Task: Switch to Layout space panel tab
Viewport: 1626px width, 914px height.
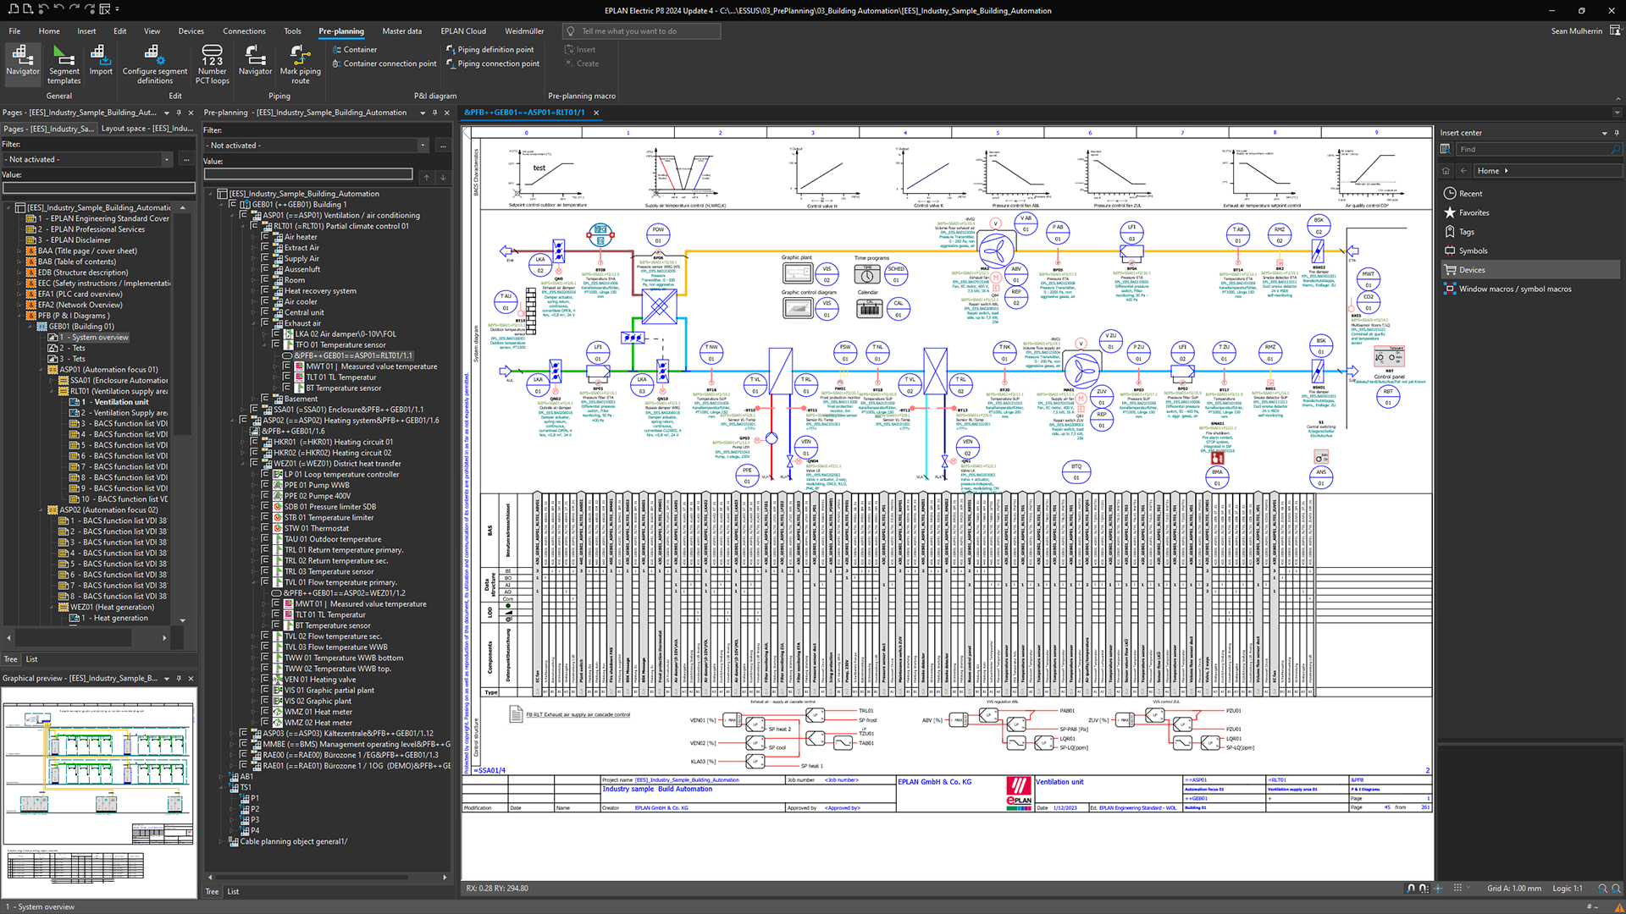Action: click(147, 129)
